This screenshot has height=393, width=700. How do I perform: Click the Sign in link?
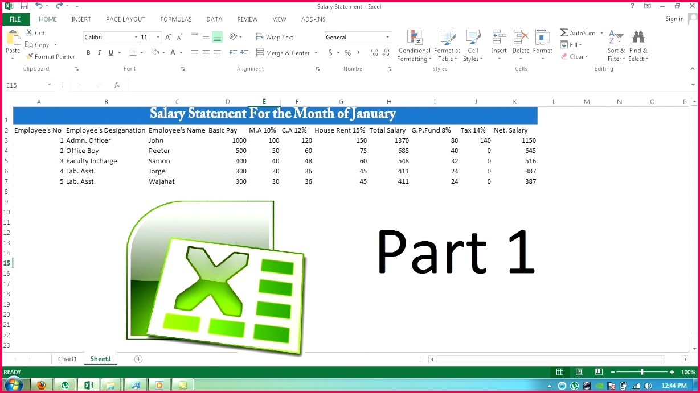[x=674, y=19]
